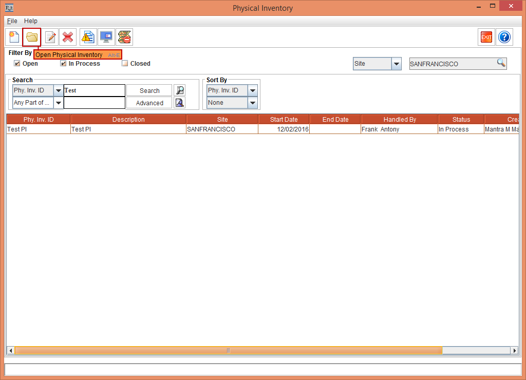
Task: Click the red X delete icon
Action: (68, 37)
